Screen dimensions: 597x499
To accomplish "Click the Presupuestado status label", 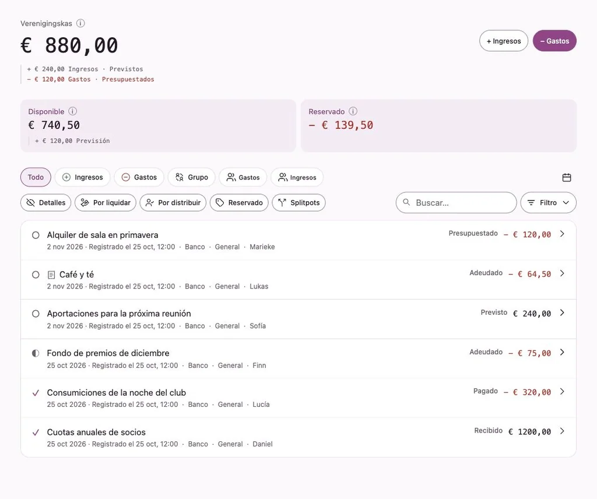I will click(x=473, y=233).
